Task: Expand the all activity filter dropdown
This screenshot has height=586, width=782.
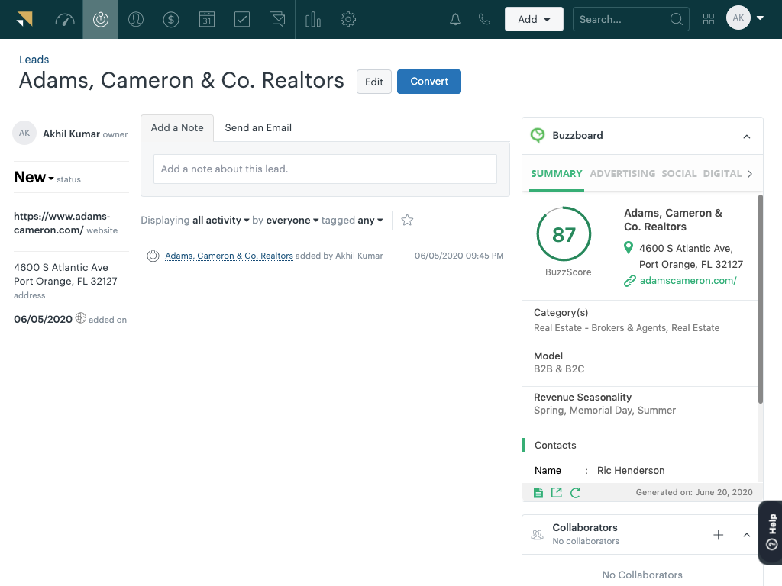Action: (x=221, y=221)
